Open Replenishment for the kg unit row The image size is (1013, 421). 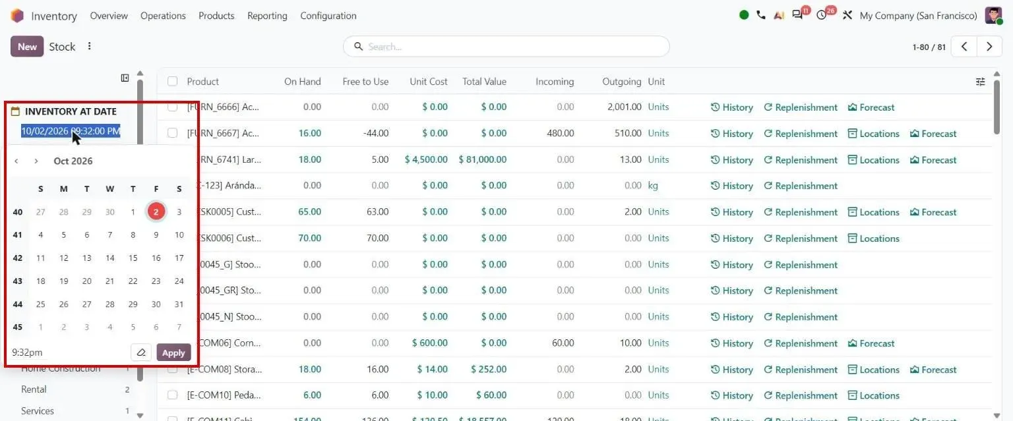[x=801, y=186]
